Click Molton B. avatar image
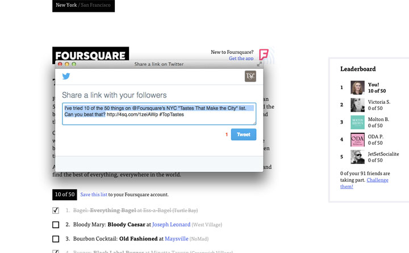 coord(357,122)
